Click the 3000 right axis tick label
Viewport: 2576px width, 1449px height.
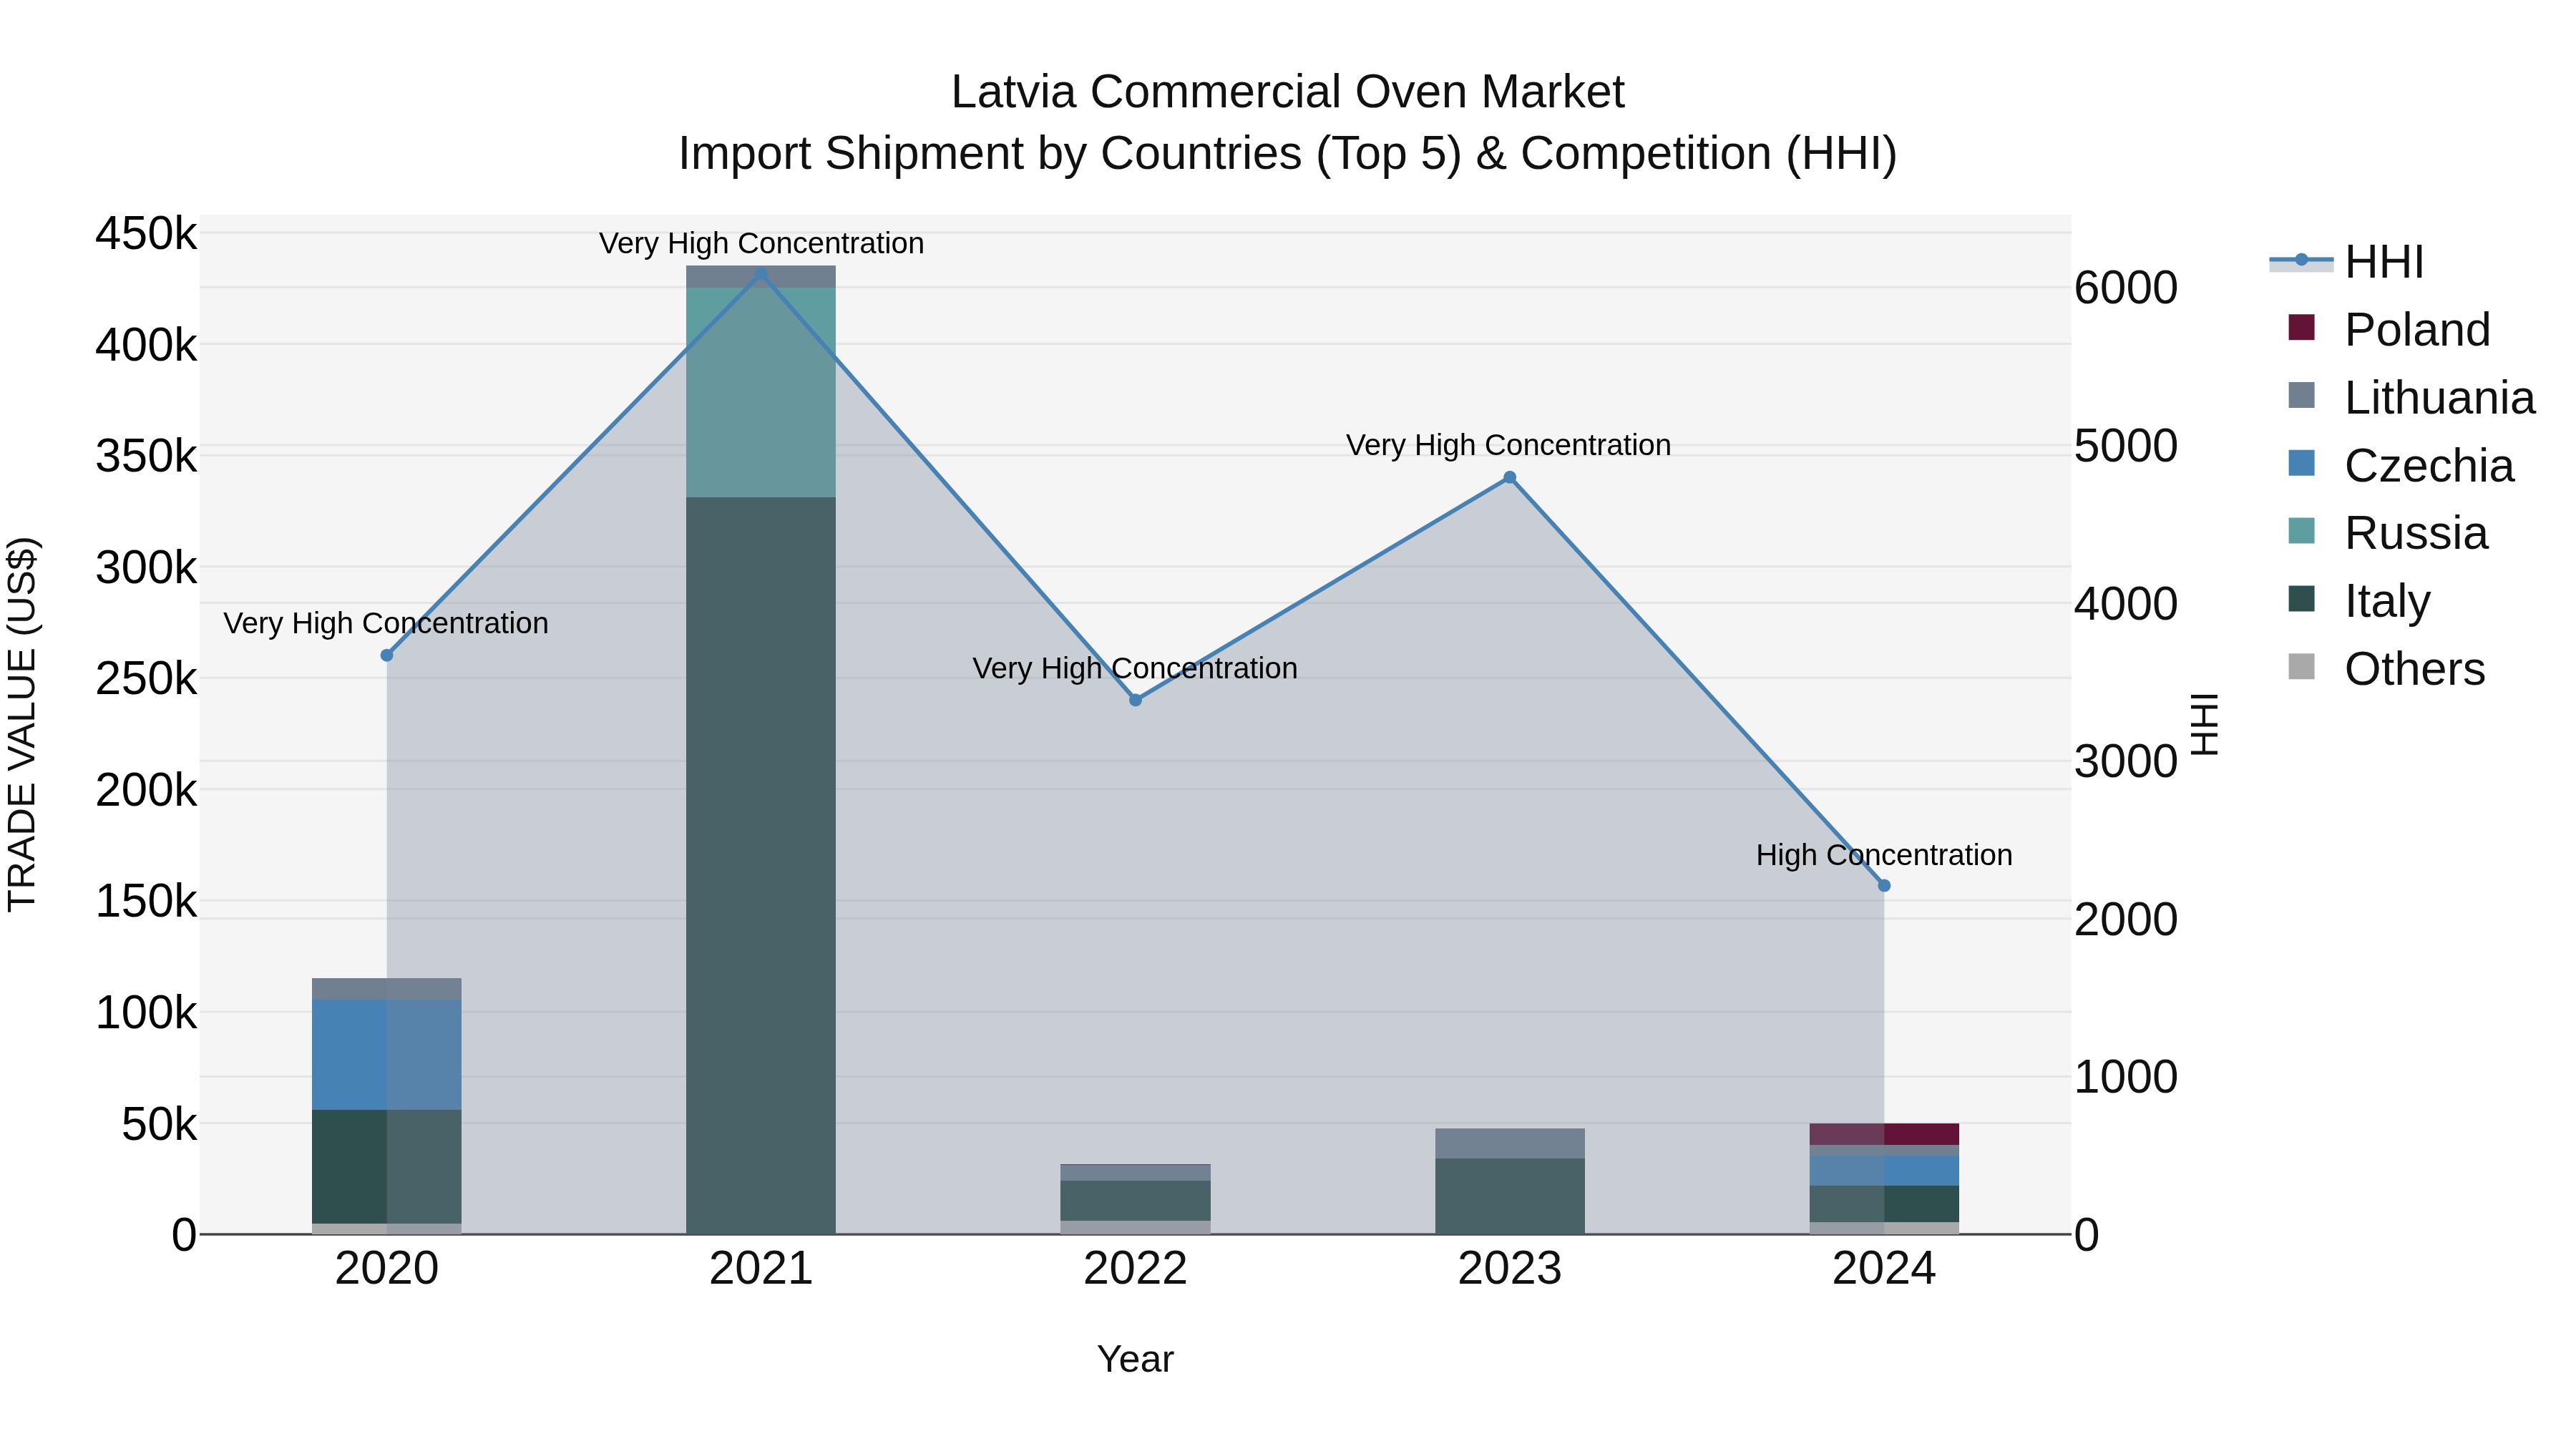tap(2126, 762)
